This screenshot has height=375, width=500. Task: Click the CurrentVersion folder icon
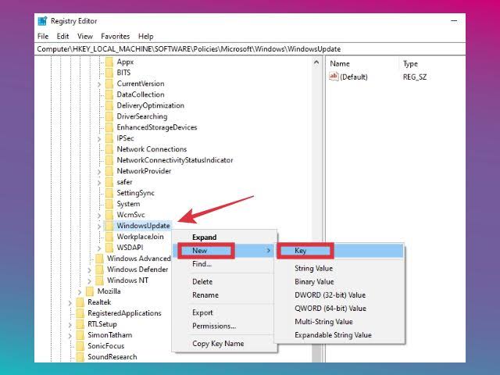coord(109,84)
